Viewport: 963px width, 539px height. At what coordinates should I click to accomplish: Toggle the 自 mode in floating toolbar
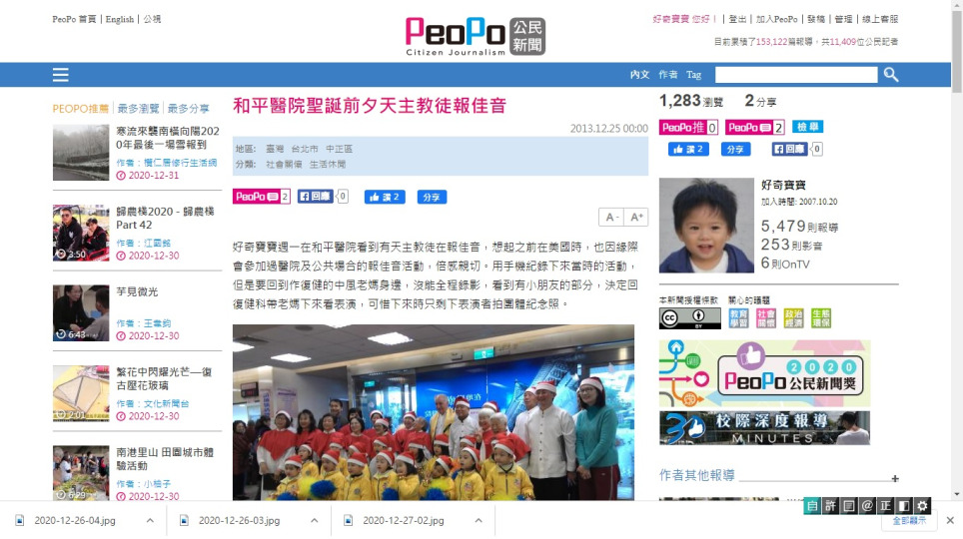(x=812, y=506)
